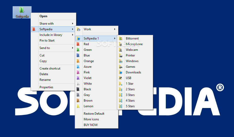Click the Microphone folder icon

pyautogui.click(x=120, y=44)
